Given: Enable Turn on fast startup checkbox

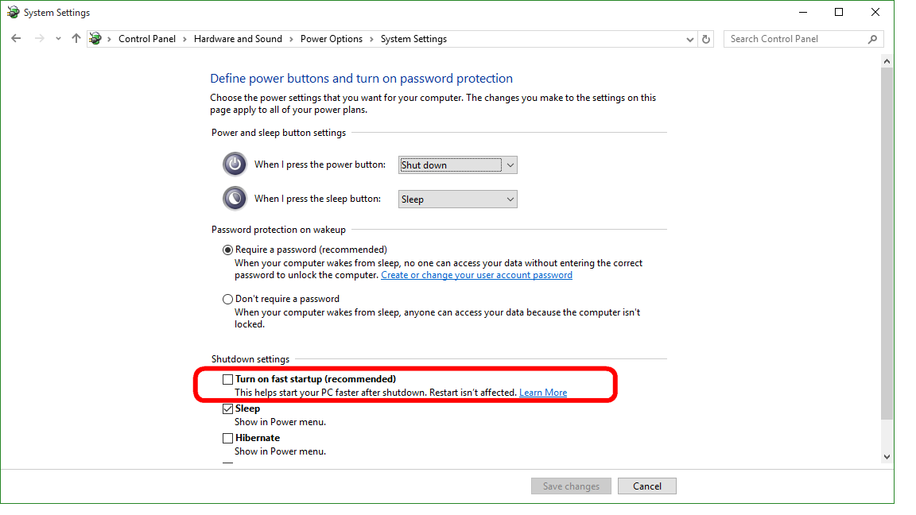Looking at the screenshot, I should (228, 380).
